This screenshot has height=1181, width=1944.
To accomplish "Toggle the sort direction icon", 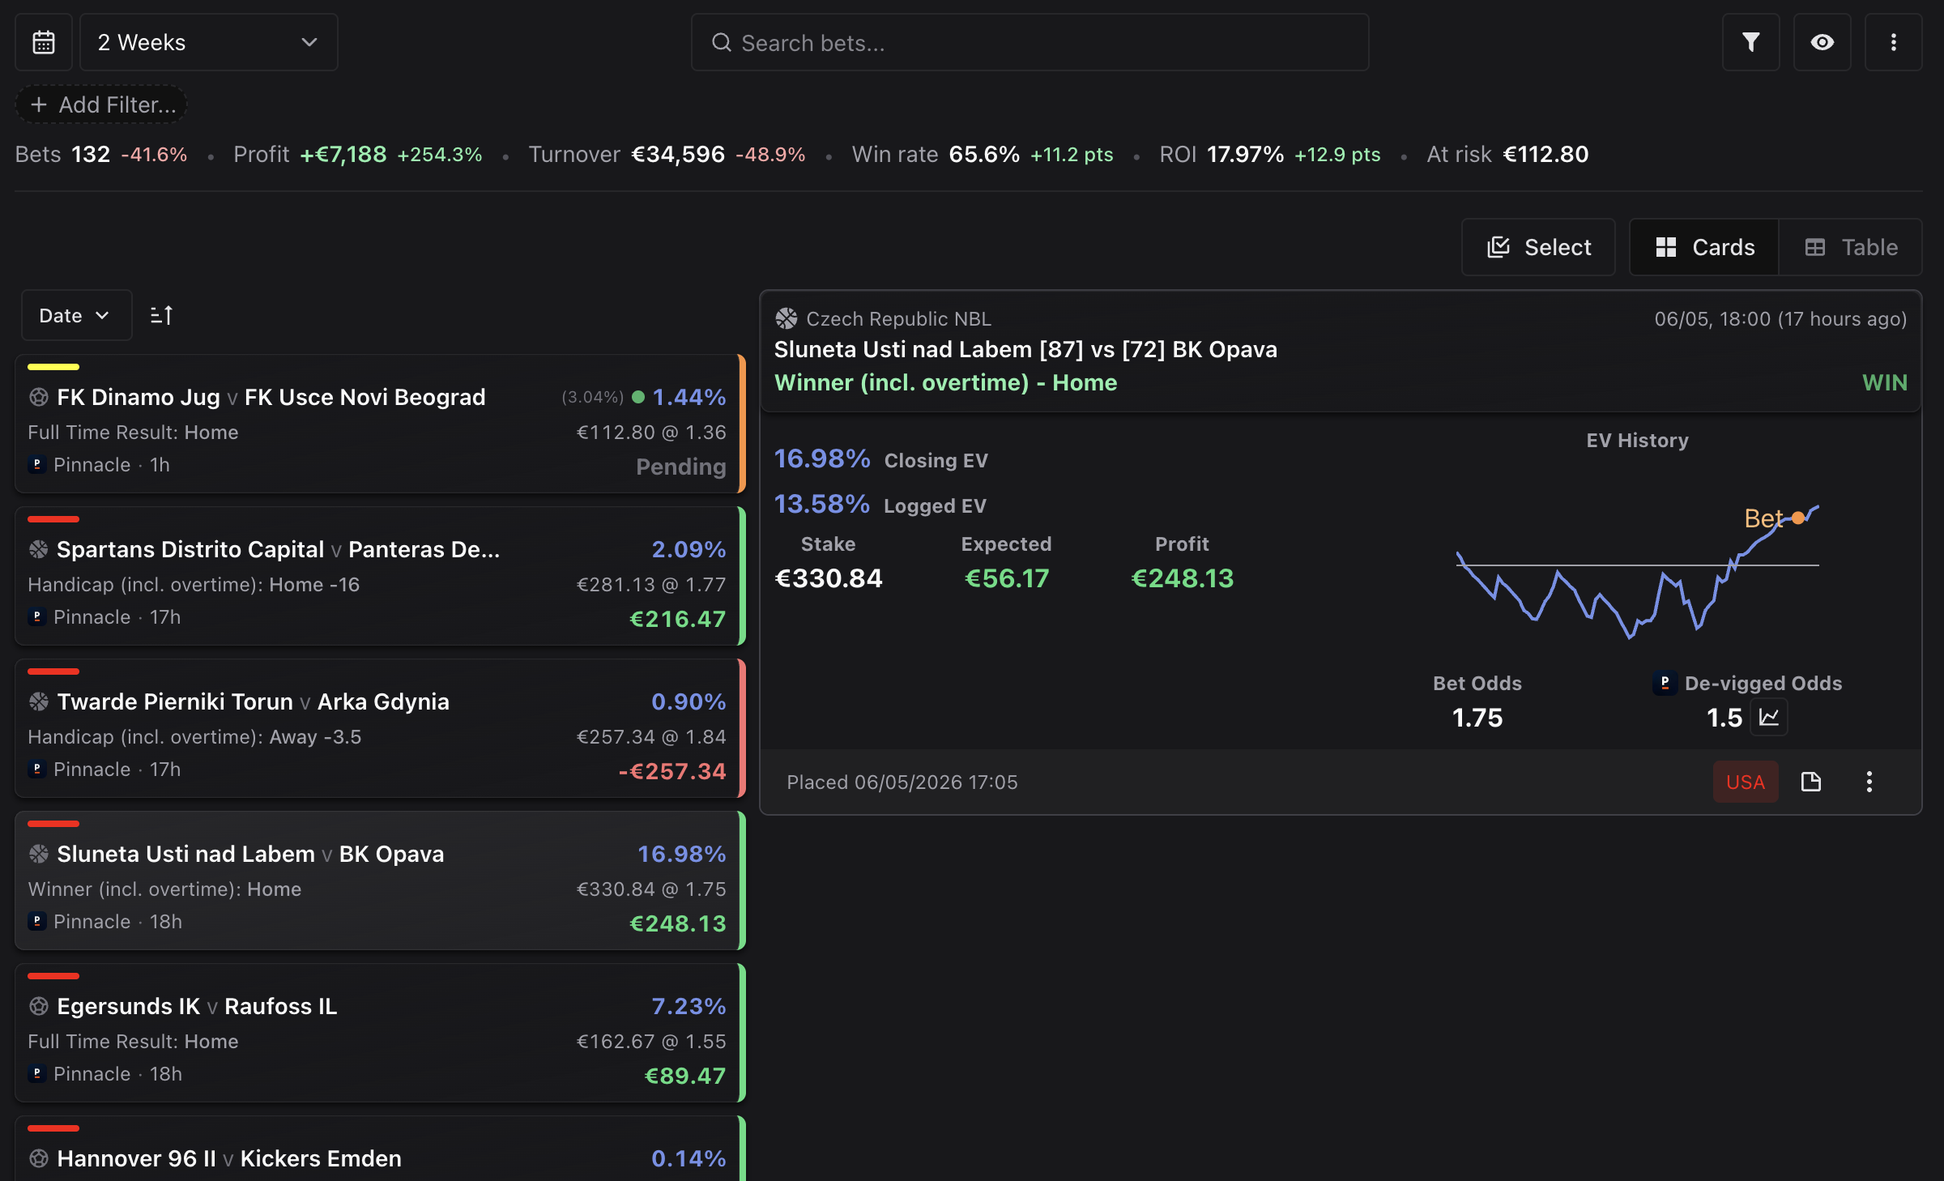I will 161,315.
